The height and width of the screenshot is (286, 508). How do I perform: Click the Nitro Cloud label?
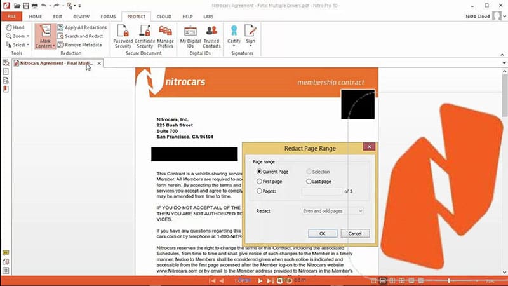(x=478, y=17)
